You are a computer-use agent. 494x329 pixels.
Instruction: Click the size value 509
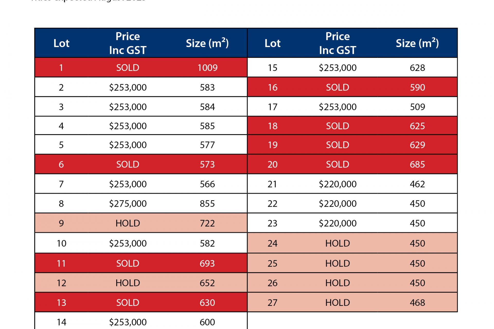tap(417, 107)
